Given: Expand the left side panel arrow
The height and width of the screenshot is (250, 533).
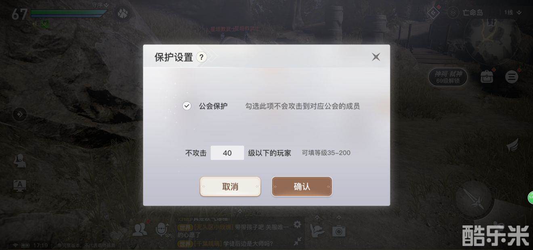Looking at the screenshot, I should [19, 115].
